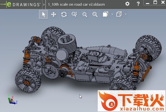Open help with the question mark
The height and width of the screenshot is (112, 166).
[138, 4]
